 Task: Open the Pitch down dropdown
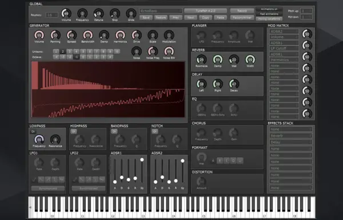pyautogui.click(x=306, y=17)
